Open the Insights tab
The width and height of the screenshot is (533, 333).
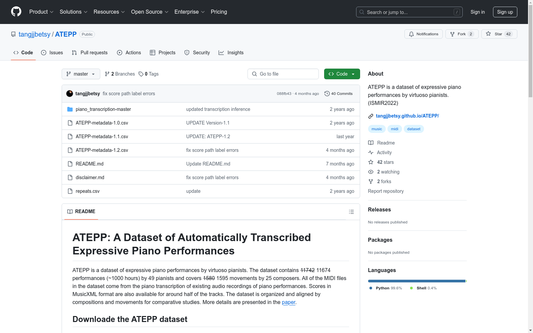point(231,53)
